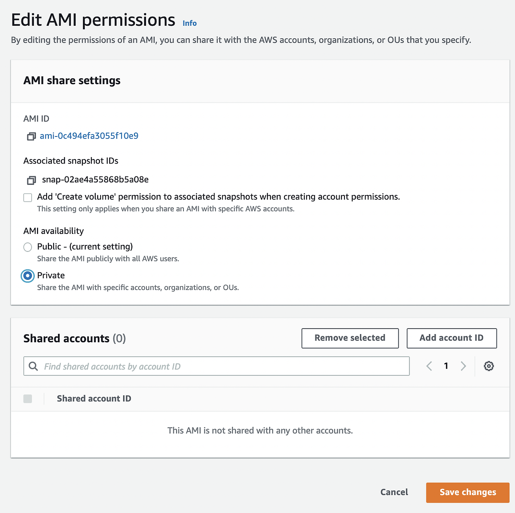Go to previous page of shared accounts
Viewport: 515px width, 513px height.
point(429,366)
